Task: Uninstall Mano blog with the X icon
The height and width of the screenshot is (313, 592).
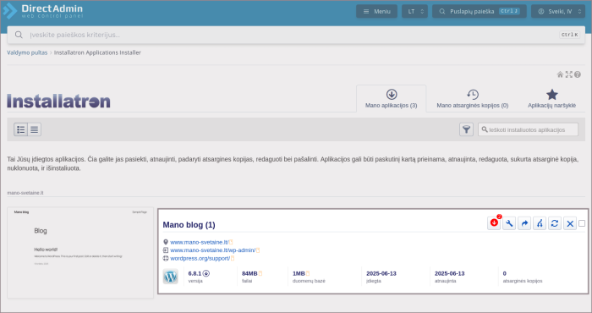Action: (570, 223)
